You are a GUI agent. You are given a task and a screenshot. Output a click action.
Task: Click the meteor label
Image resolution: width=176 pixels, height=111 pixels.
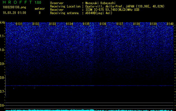pos(40,9)
